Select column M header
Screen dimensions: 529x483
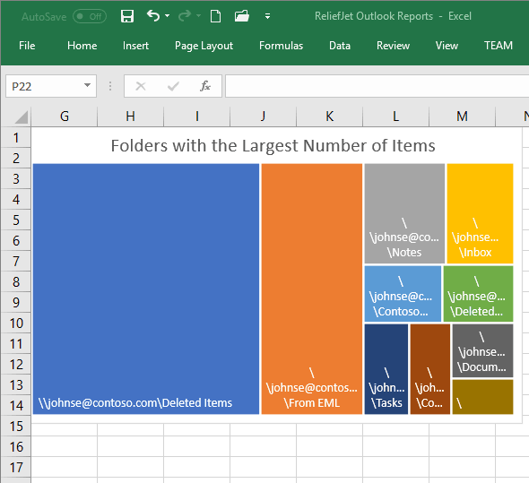coord(462,116)
